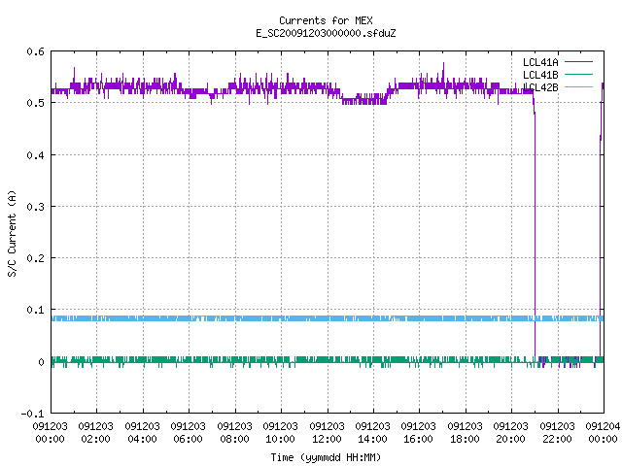Screen dimensions: 622x466
Task: Click y-axis tick value 0.5
Action: tap(35, 103)
